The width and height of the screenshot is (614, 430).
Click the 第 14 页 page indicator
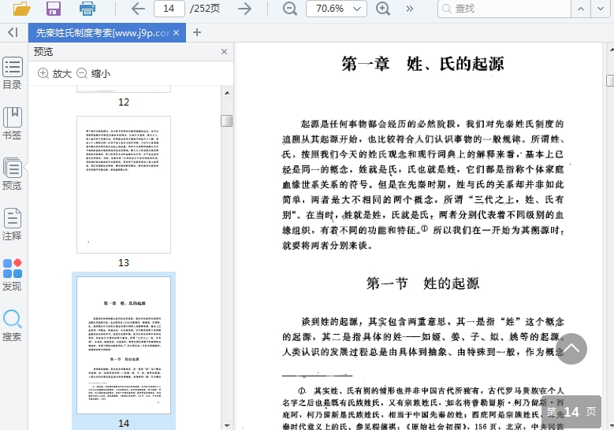(571, 412)
